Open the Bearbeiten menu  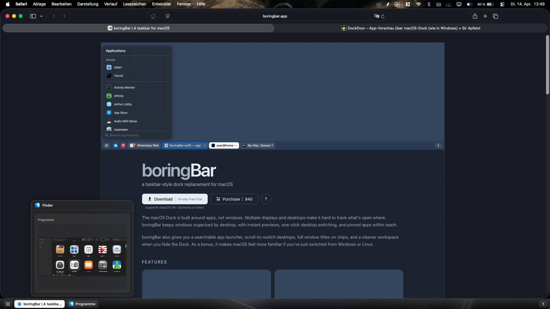[x=61, y=4]
